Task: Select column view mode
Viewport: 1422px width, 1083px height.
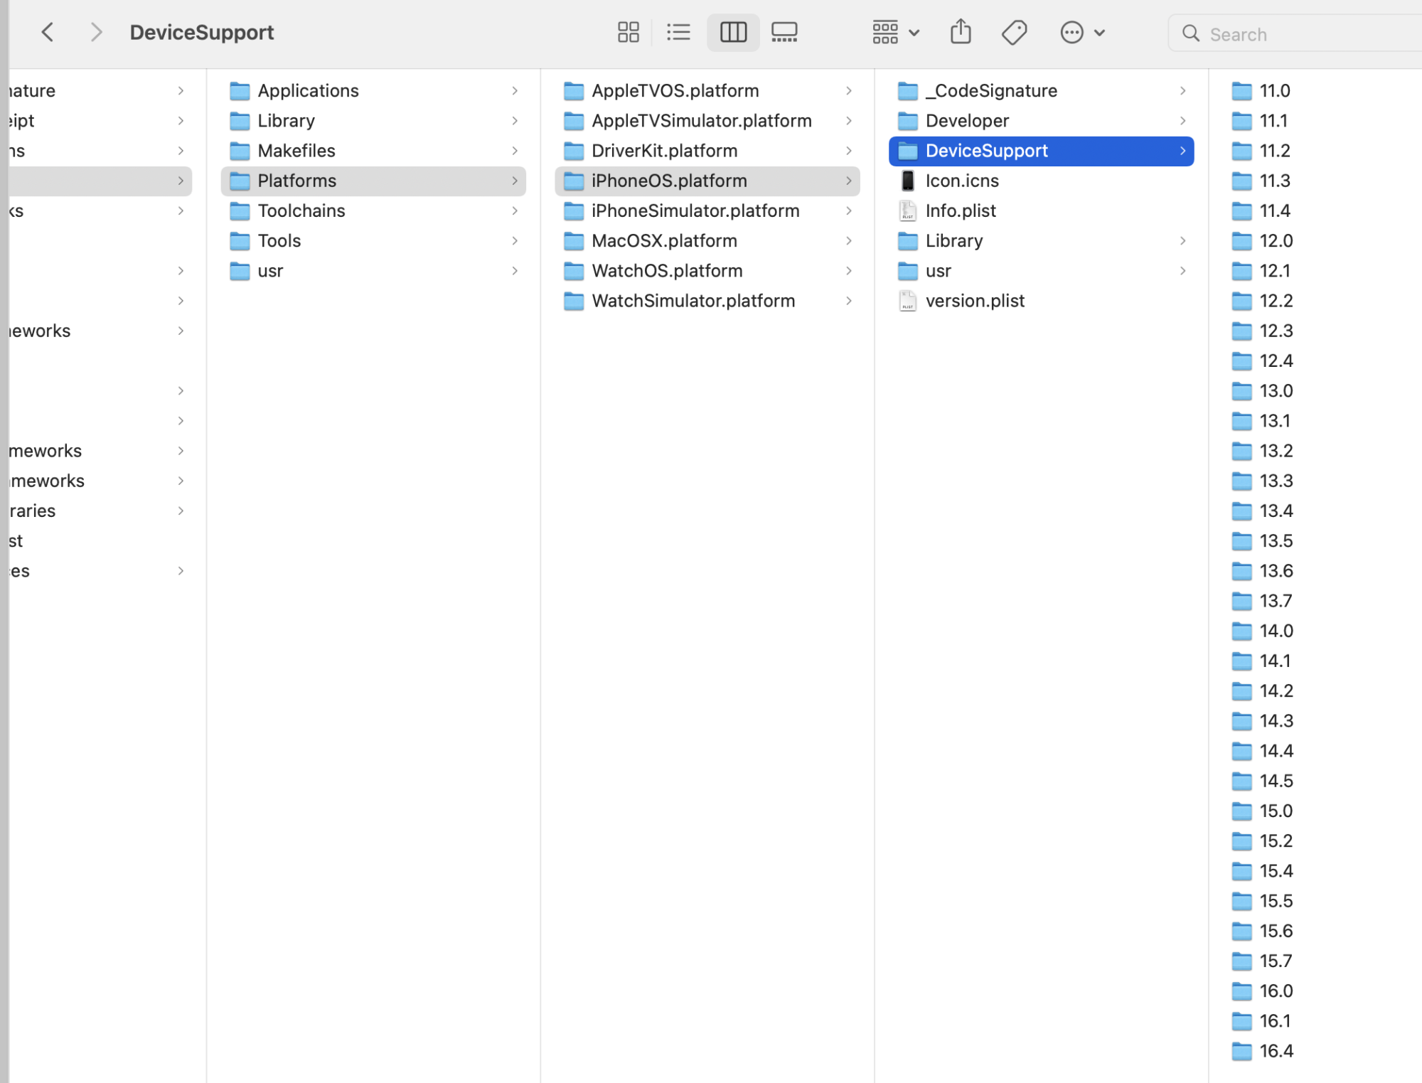Action: (x=733, y=32)
